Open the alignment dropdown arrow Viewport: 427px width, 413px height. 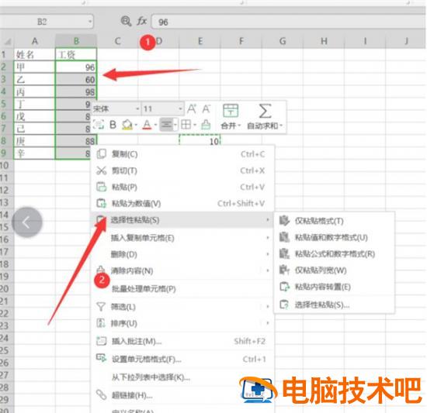tap(175, 125)
